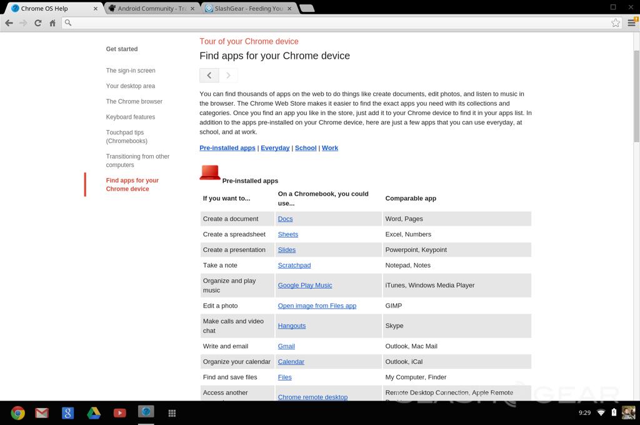Open Google Drive from the shelf
This screenshot has height=425, width=640.
tap(94, 412)
